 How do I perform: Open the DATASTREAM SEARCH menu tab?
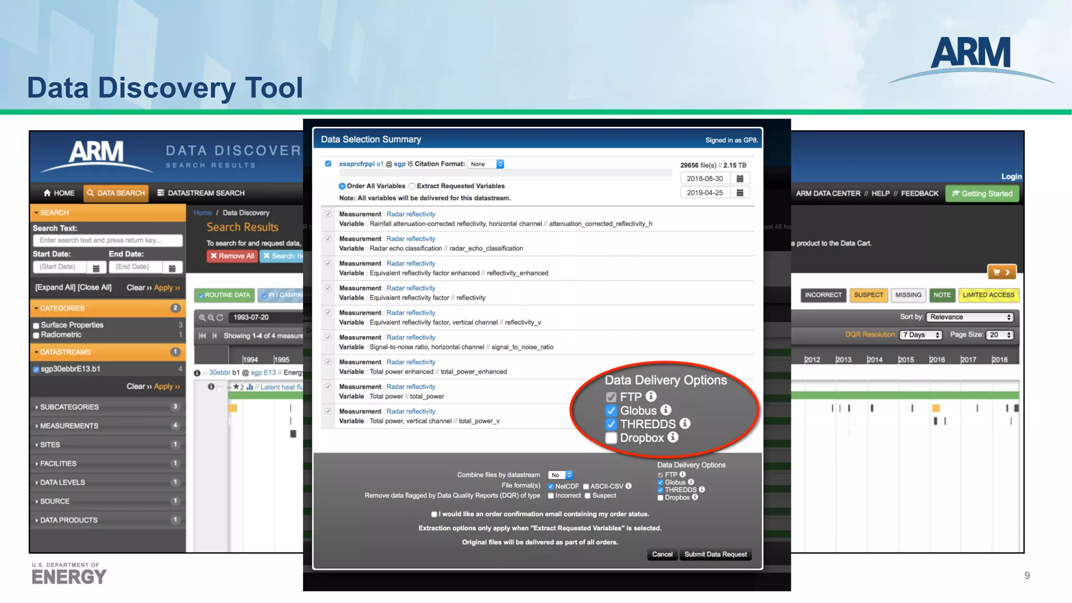201,193
